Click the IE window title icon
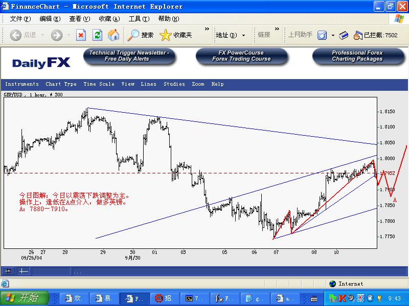409x306 pixels. point(5,6)
